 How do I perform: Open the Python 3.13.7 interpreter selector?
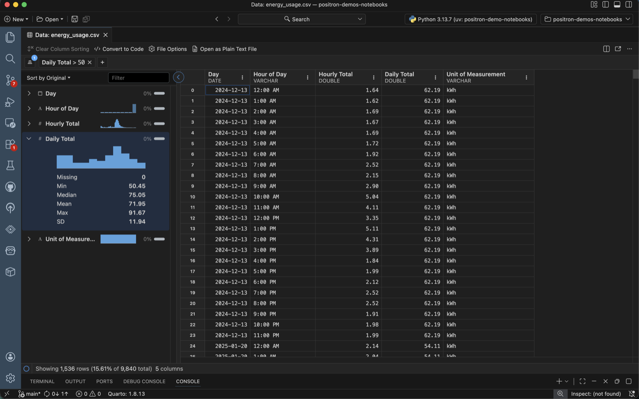click(470, 19)
